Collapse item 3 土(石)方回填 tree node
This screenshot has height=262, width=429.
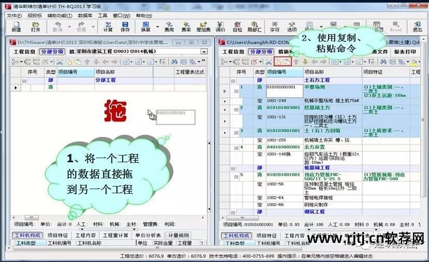tap(236, 133)
